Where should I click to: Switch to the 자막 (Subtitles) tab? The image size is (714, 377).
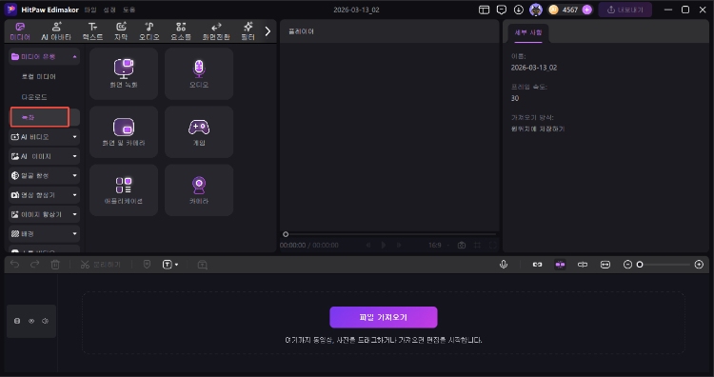[x=121, y=31]
